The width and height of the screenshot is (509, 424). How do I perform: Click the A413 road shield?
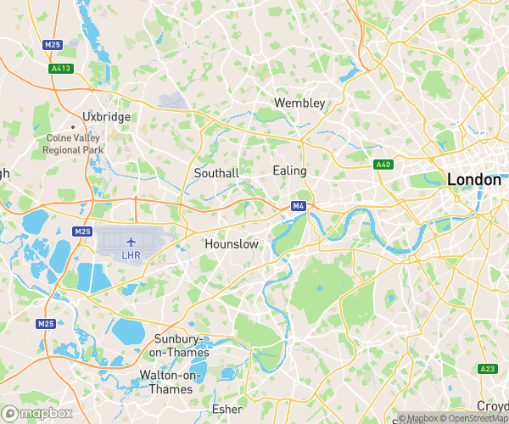[x=61, y=69]
